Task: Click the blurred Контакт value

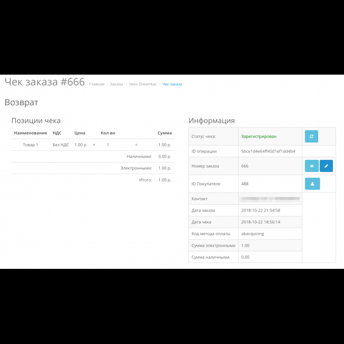Action: click(270, 199)
